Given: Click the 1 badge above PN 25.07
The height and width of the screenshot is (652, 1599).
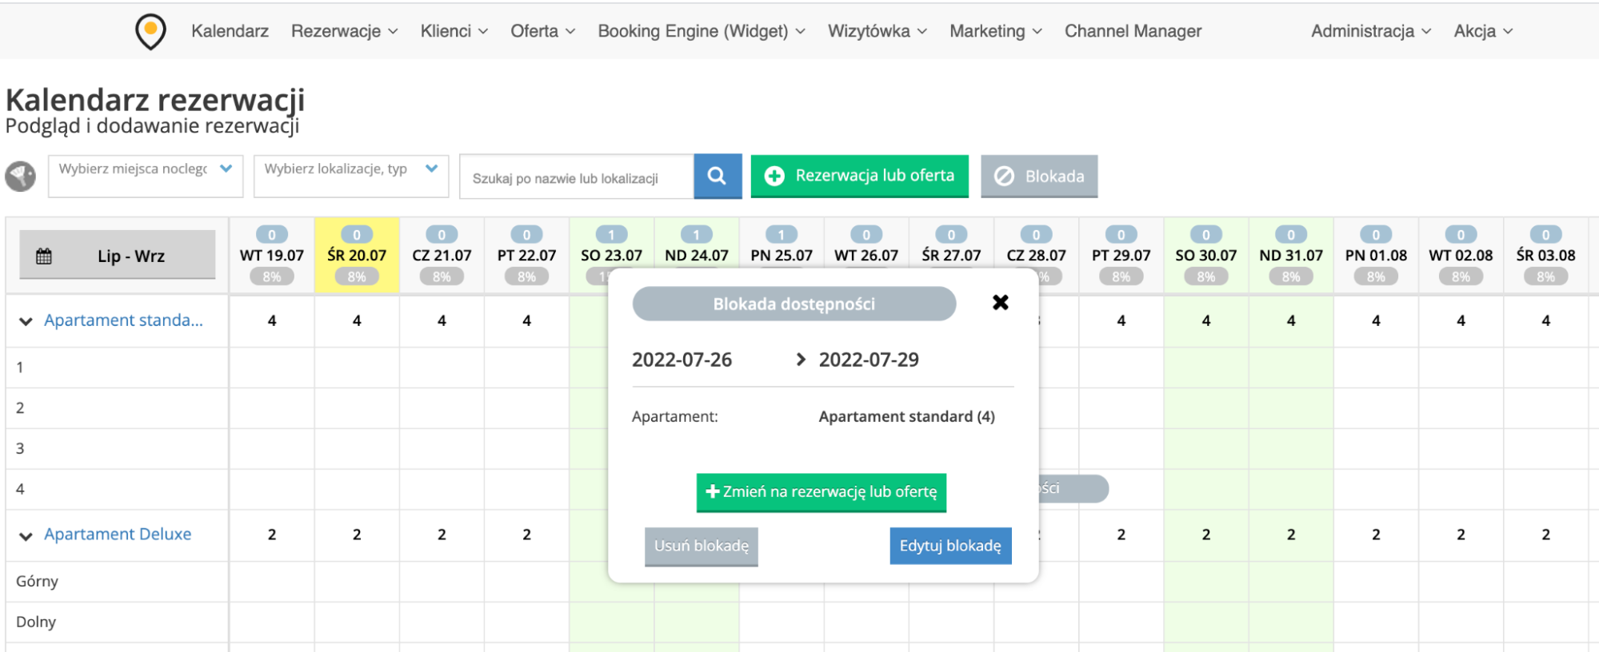Looking at the screenshot, I should (781, 235).
